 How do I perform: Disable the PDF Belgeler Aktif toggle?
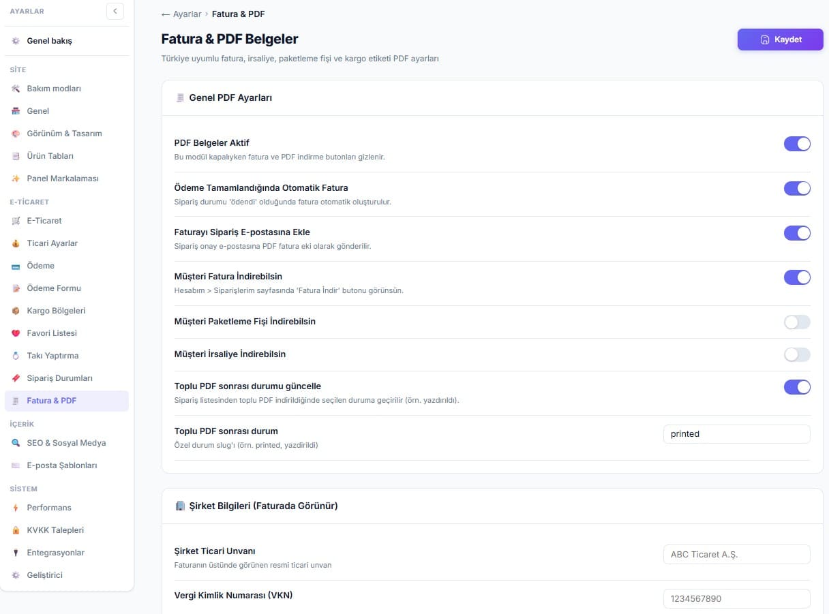tap(797, 144)
